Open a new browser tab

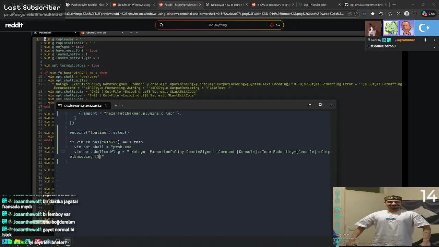[x=394, y=5]
